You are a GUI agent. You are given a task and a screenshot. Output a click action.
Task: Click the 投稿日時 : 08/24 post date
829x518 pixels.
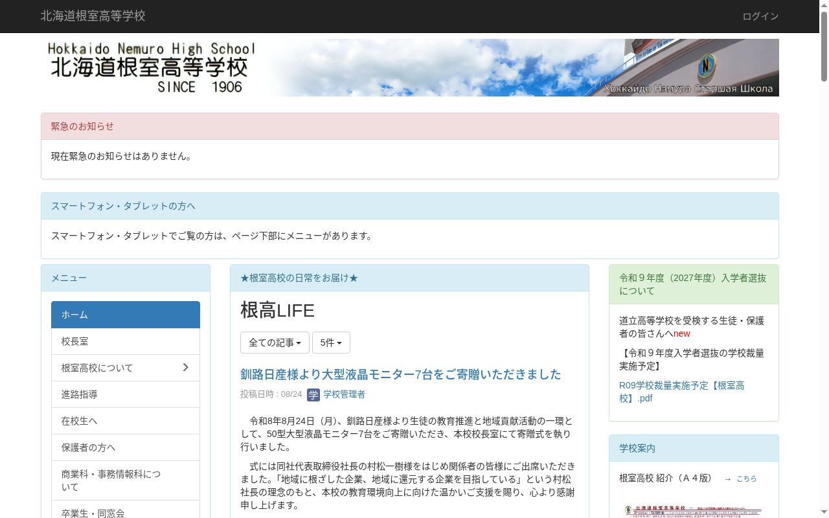coord(271,394)
